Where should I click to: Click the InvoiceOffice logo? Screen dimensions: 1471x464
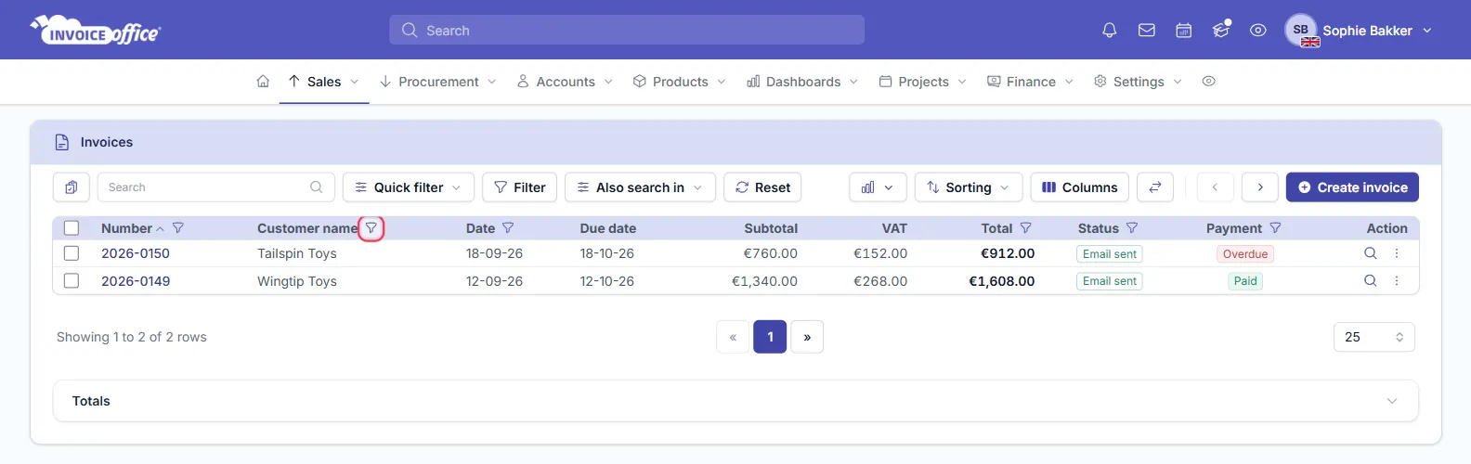(96, 31)
